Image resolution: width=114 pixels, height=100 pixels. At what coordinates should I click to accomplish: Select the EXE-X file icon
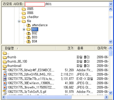pyautogui.click(x=5, y=79)
